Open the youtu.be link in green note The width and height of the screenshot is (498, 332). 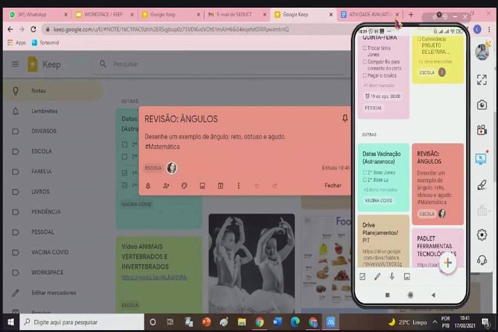pyautogui.click(x=154, y=278)
